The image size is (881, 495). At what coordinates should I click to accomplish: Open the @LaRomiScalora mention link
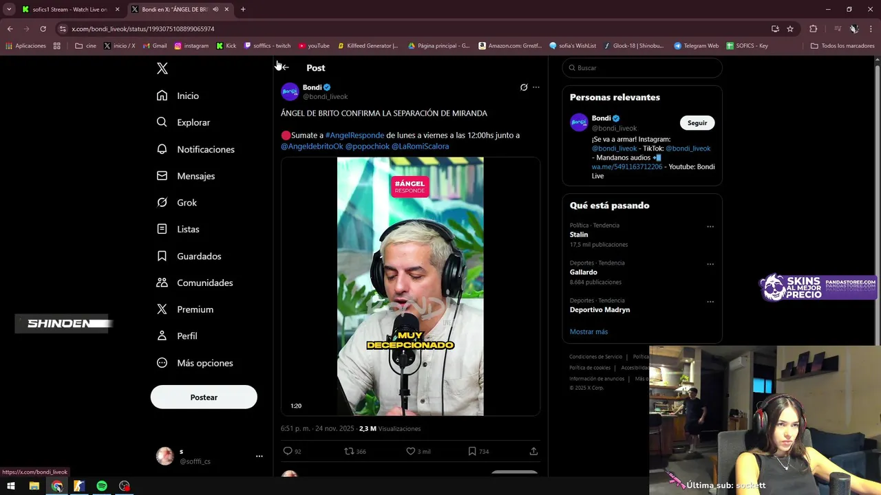pos(420,146)
